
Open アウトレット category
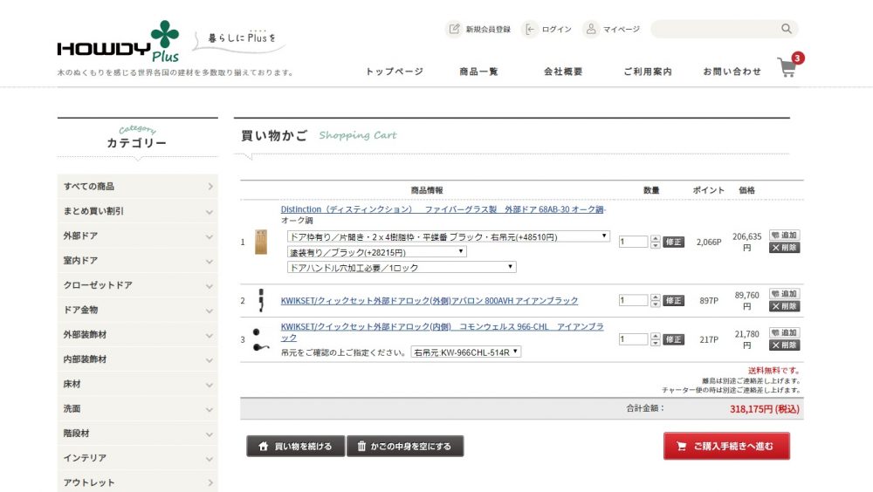[138, 482]
